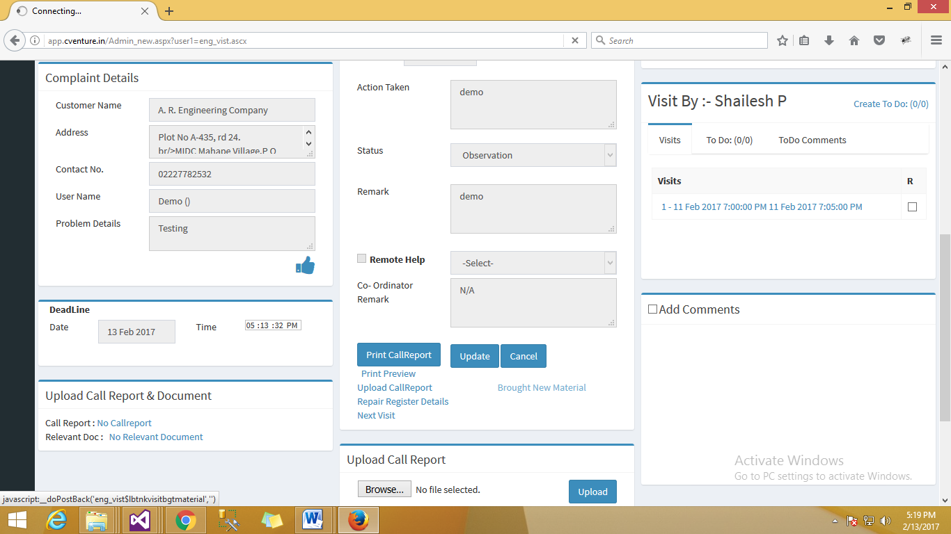Image resolution: width=951 pixels, height=534 pixels.
Task: Click the Brought New Material link
Action: pyautogui.click(x=542, y=387)
